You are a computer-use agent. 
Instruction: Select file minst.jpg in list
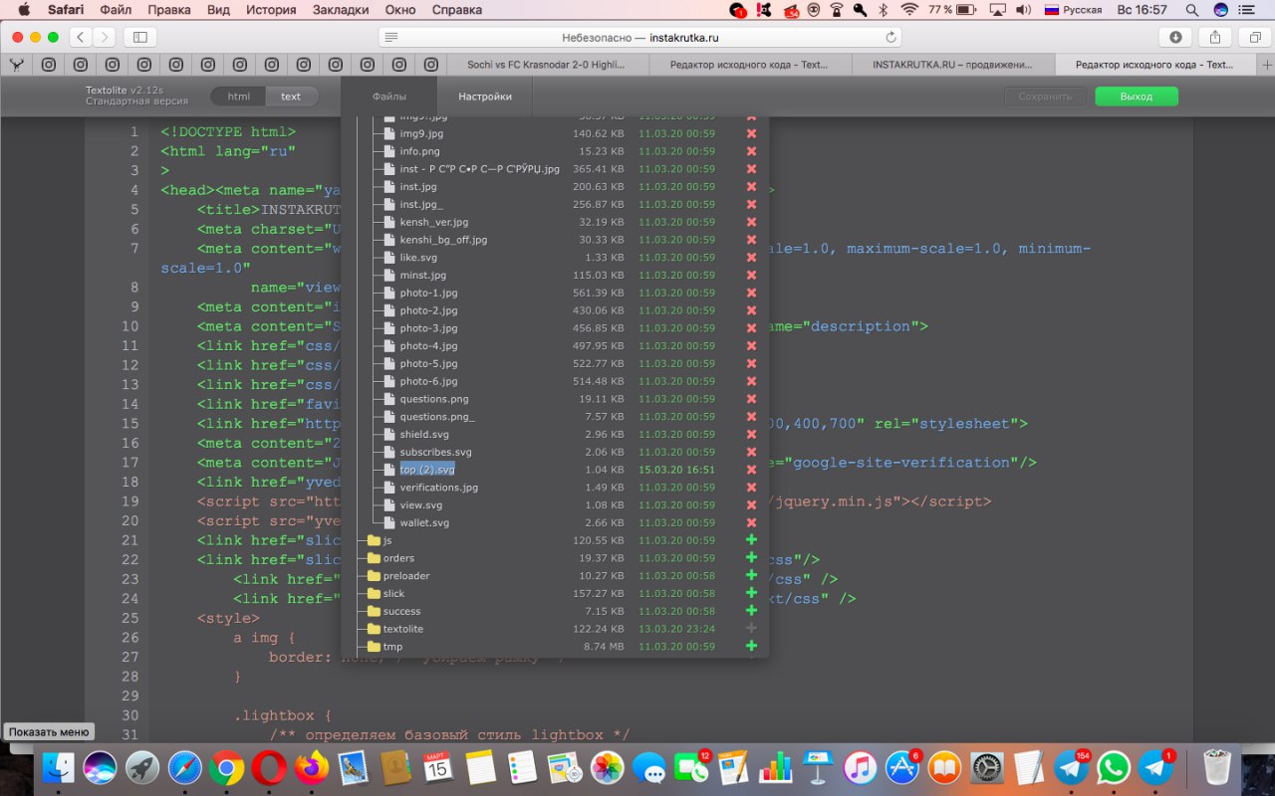422,276
